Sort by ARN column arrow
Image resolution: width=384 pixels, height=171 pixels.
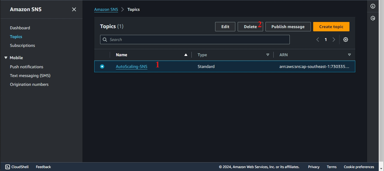tap(349, 55)
